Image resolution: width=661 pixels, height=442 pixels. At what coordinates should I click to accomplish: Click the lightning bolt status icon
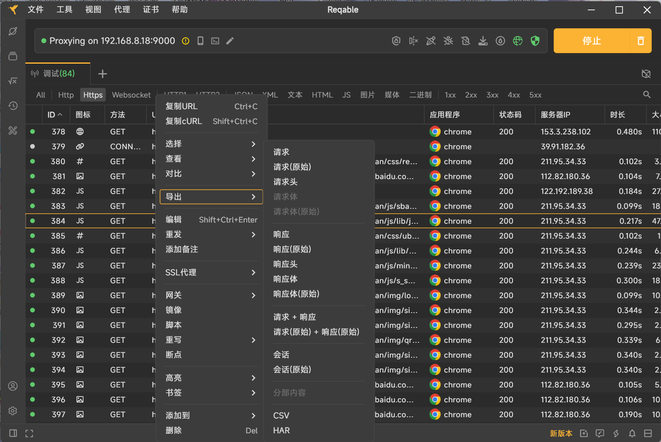pyautogui.click(x=616, y=433)
